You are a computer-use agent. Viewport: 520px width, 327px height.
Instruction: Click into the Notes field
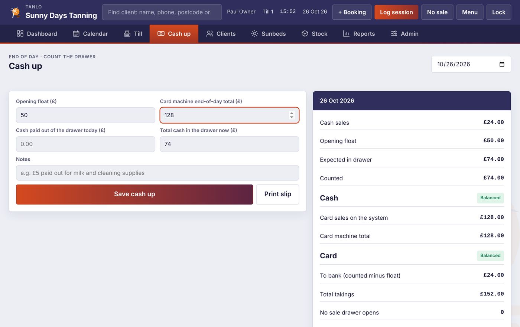tap(157, 173)
